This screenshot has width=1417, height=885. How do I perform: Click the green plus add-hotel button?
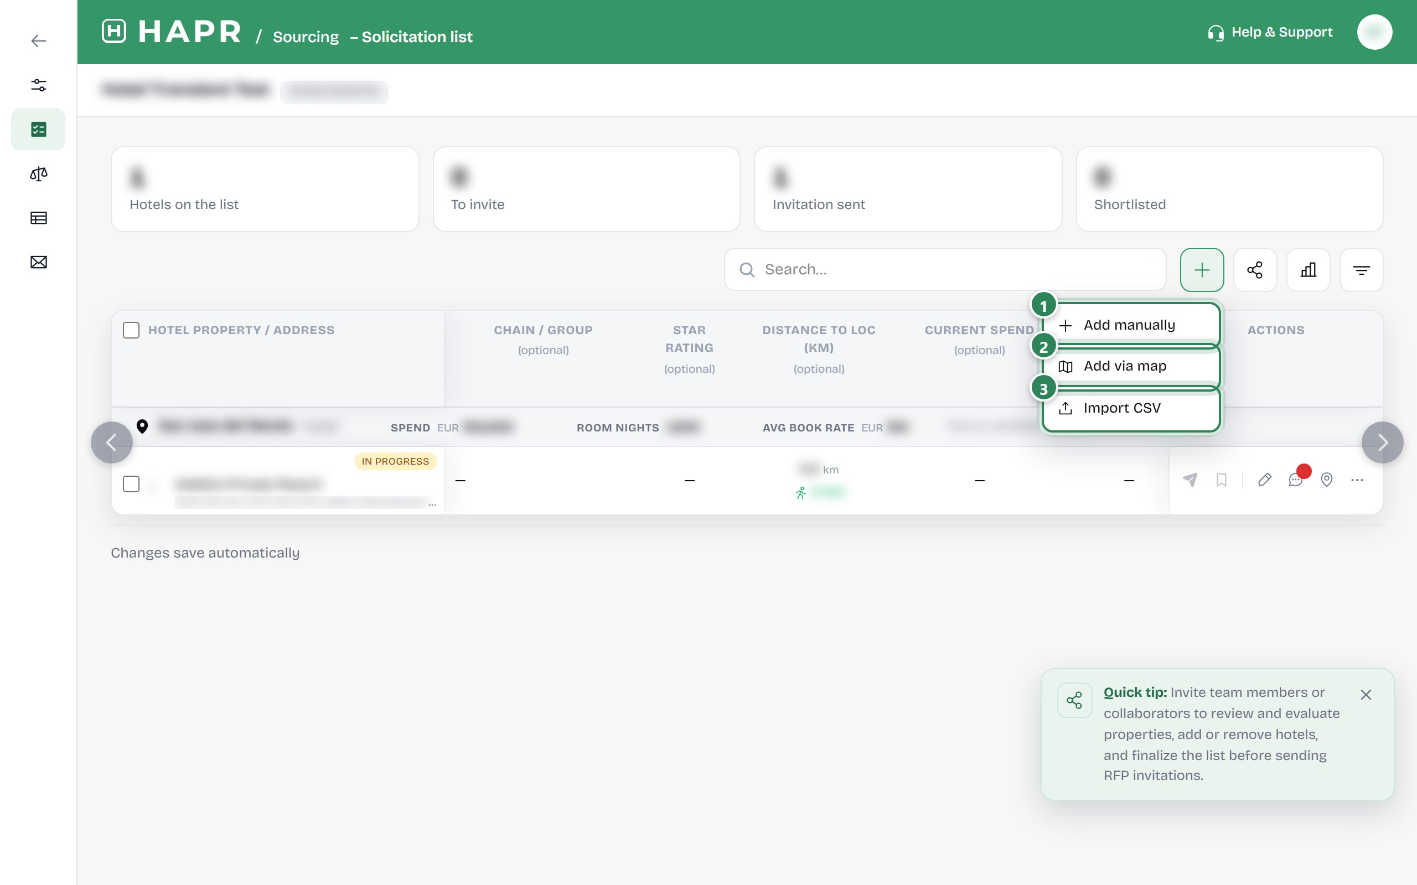tap(1202, 270)
